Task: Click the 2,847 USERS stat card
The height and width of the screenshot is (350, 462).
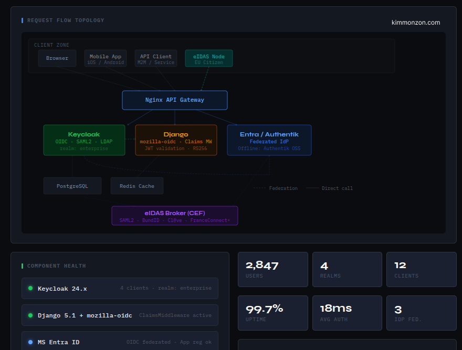Action: coord(273,269)
